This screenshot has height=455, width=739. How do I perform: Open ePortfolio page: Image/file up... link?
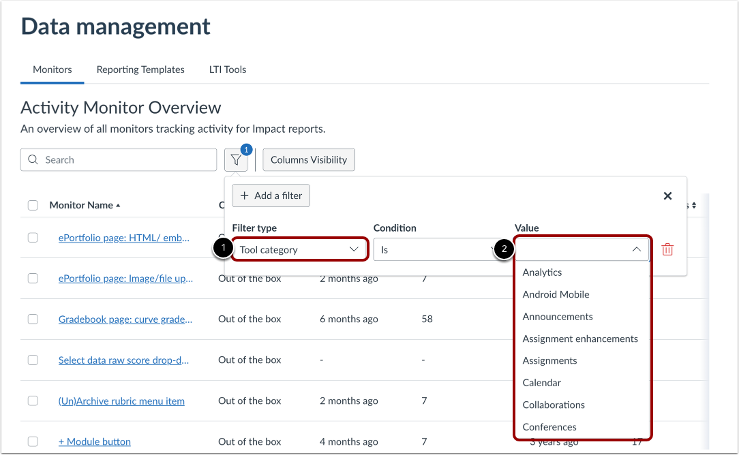(x=125, y=279)
